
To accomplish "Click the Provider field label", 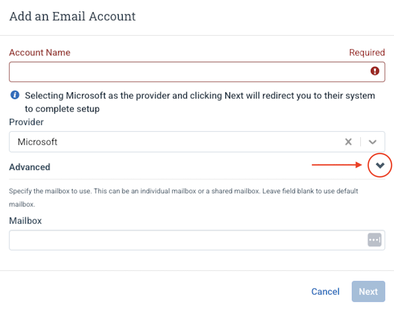I will click(x=26, y=122).
